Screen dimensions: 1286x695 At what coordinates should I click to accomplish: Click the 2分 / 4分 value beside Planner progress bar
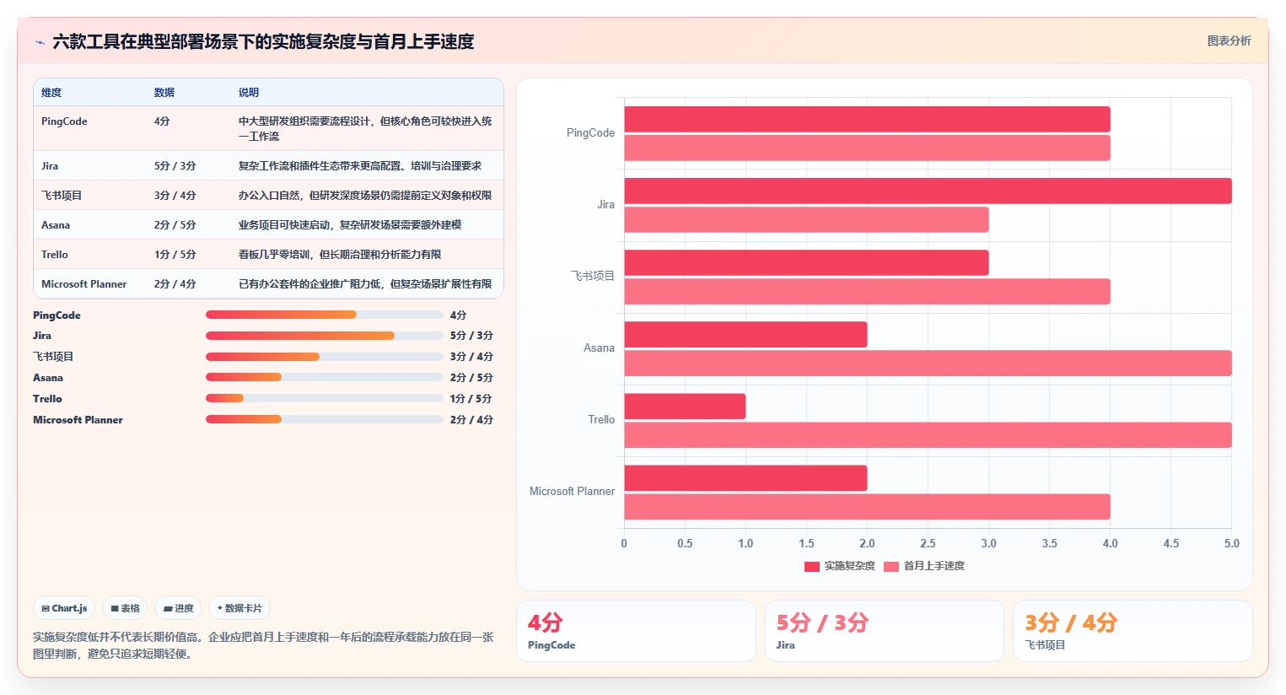[x=471, y=420]
